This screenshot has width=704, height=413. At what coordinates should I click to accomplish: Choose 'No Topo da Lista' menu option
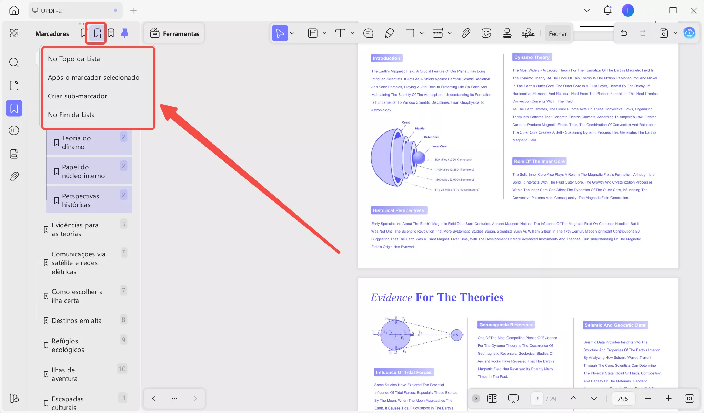[x=74, y=59]
